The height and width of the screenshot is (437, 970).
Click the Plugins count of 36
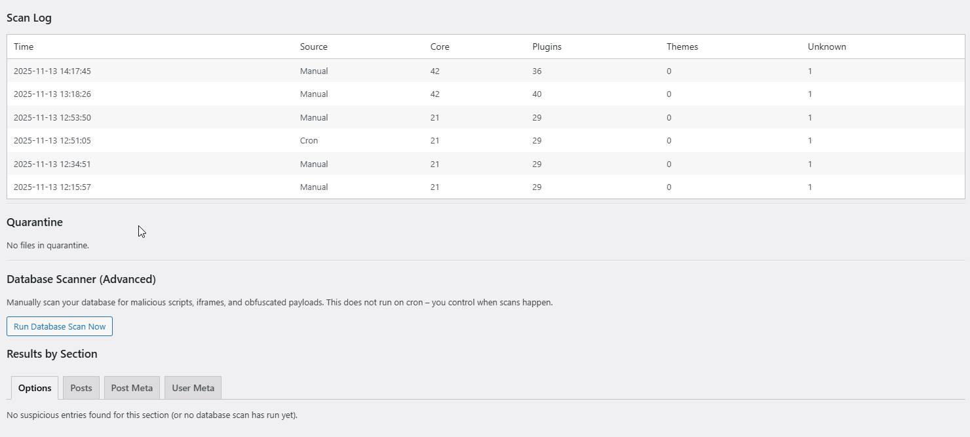point(537,71)
